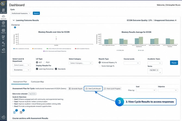Image resolution: width=182 pixels, height=121 pixels.
Task: Click 'Welcome, Christopher Bruno' text
Action: pos(168,5)
